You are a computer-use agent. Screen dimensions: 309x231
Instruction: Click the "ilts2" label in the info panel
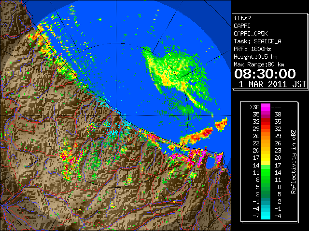[x=242, y=18]
